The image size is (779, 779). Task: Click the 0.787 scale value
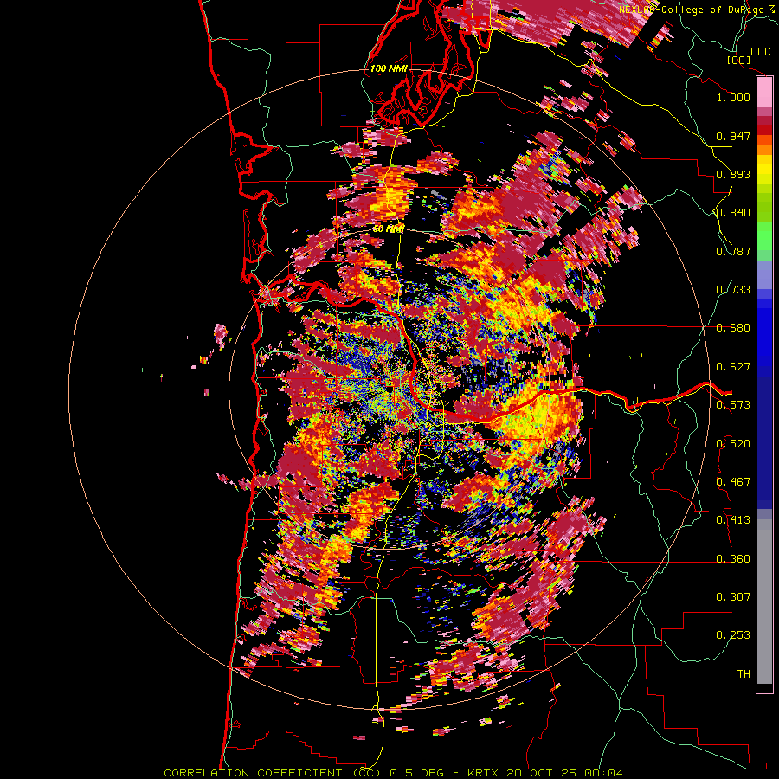(x=733, y=251)
